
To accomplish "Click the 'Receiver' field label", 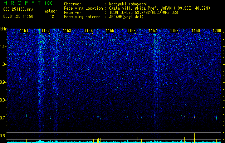I will pyautogui.click(x=73, y=13).
